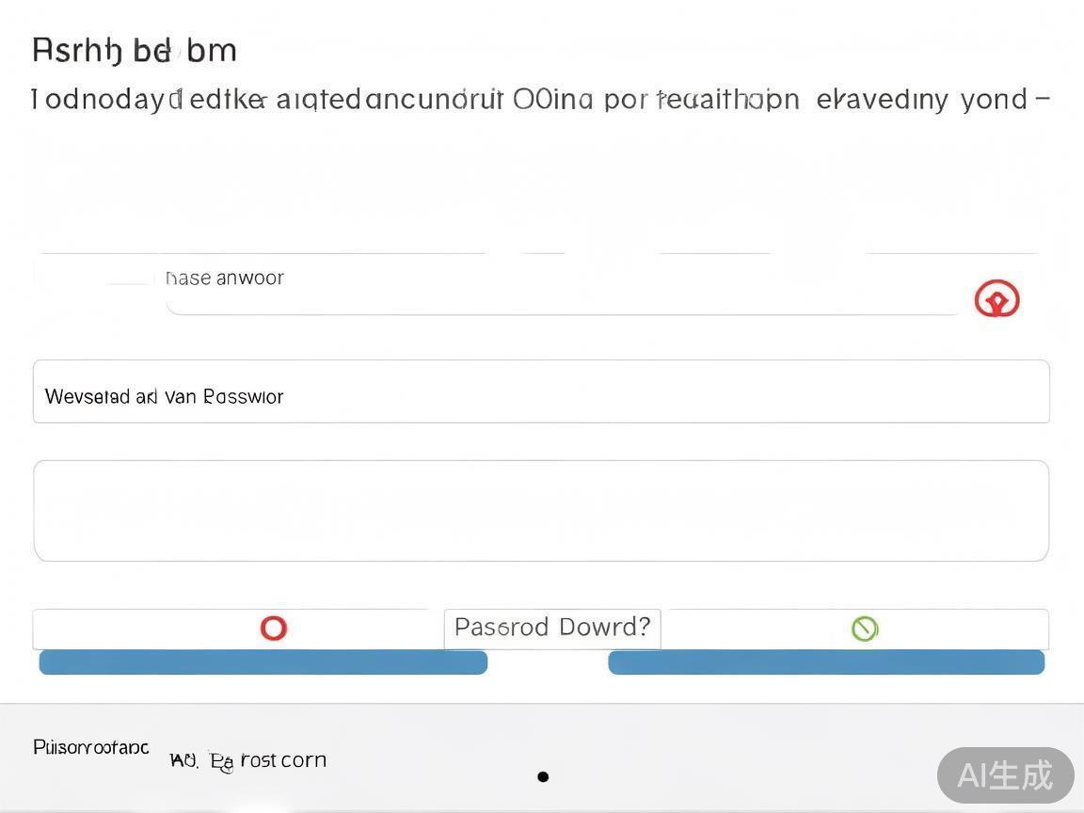Click the word "yond" in the subtitle
The width and height of the screenshot is (1084, 813).
[994, 99]
